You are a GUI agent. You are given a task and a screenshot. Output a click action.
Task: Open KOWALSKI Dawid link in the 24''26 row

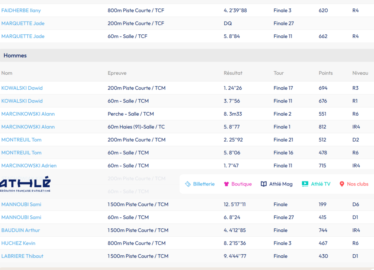[22, 88]
